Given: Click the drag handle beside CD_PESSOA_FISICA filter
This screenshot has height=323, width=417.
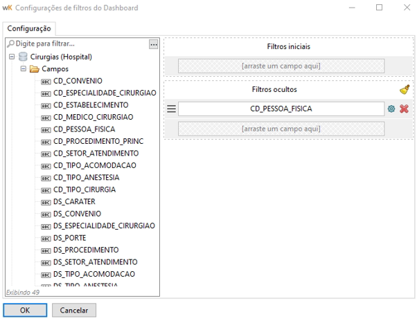Looking at the screenshot, I should pyautogui.click(x=171, y=109).
